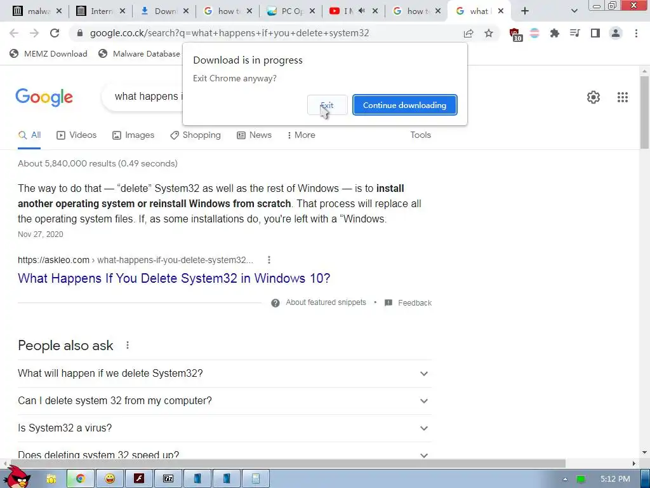Open 'What Happens If You Delete System32' result
Screen dimensions: 650x488
[174, 278]
